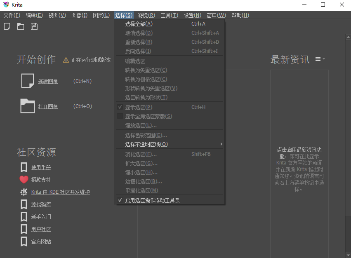Choose 选择色彩范围(E)... menu entry
This screenshot has width=351, height=258.
coord(170,135)
